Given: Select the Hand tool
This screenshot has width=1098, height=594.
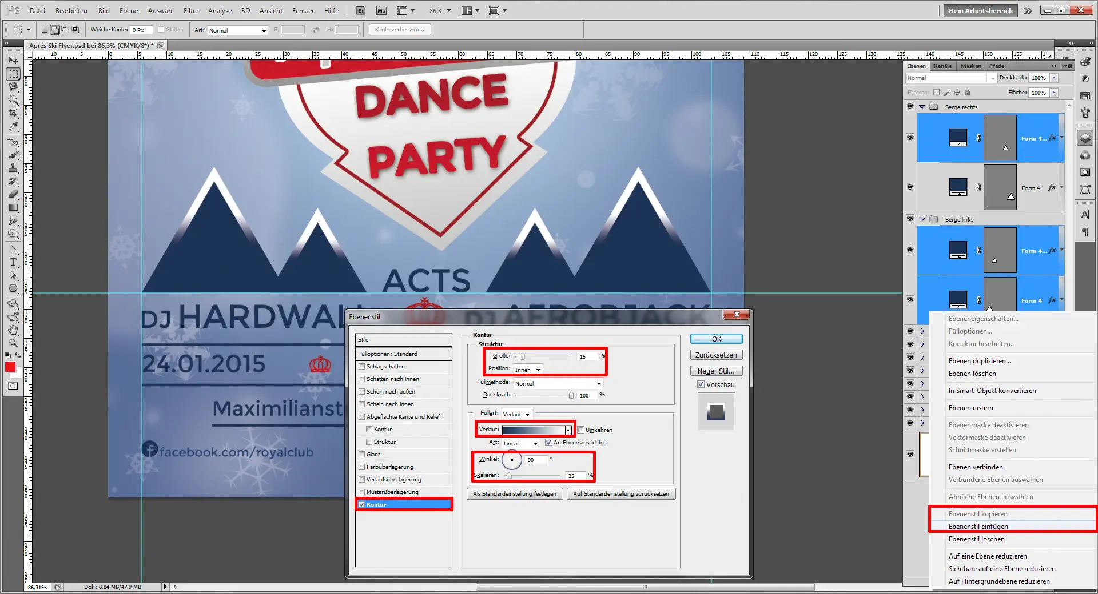Looking at the screenshot, I should (13, 330).
